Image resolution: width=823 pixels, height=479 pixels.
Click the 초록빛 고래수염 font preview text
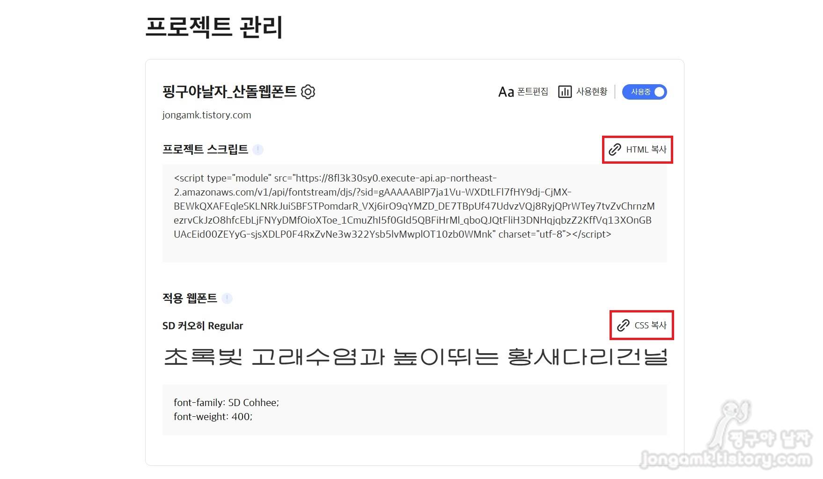click(x=415, y=357)
